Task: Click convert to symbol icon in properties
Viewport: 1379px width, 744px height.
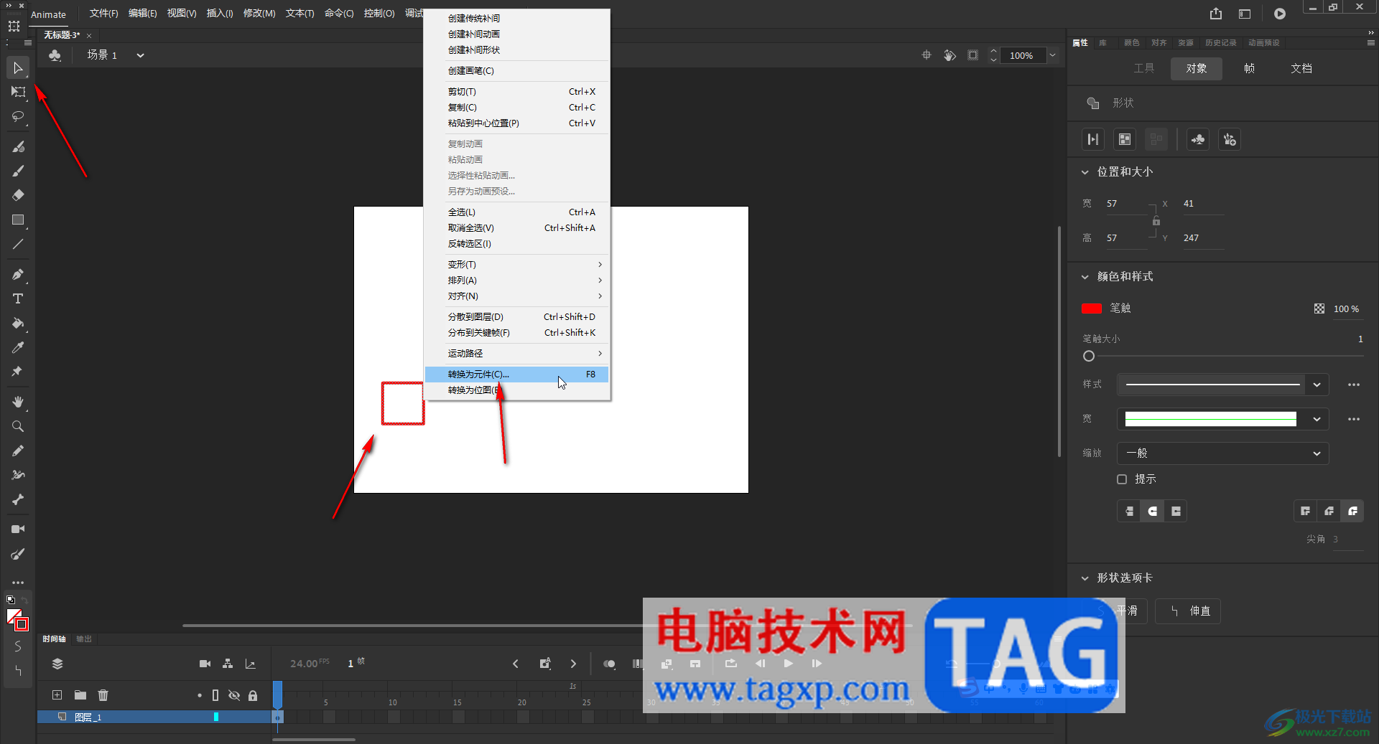Action: coord(1198,139)
